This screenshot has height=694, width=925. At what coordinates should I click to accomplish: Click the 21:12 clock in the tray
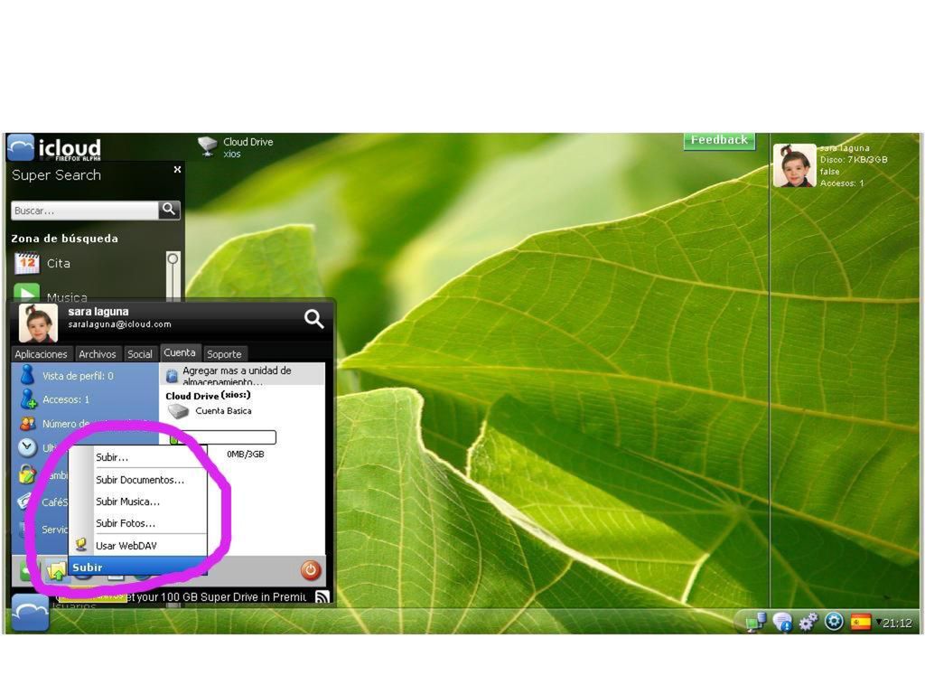tap(897, 624)
